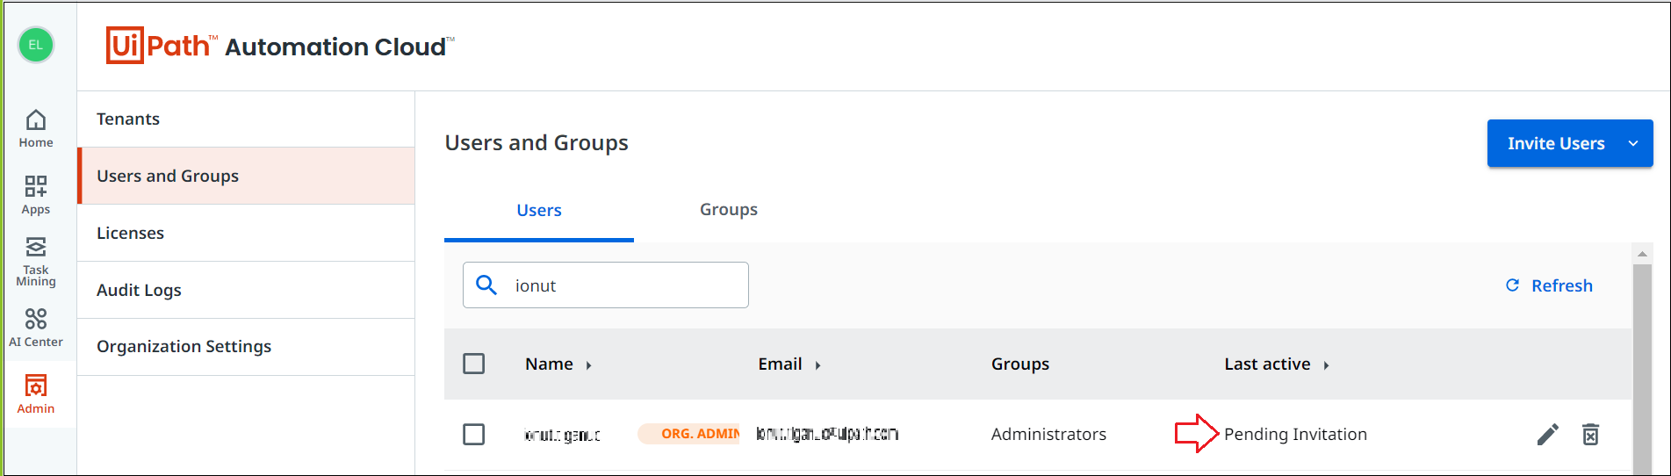1671x476 pixels.
Task: Click the UiPath Automation Cloud logo
Action: (280, 45)
